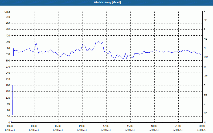Click the 15:00 time label
Image resolution: width=213 pixels, height=133 pixels.
[130, 126]
